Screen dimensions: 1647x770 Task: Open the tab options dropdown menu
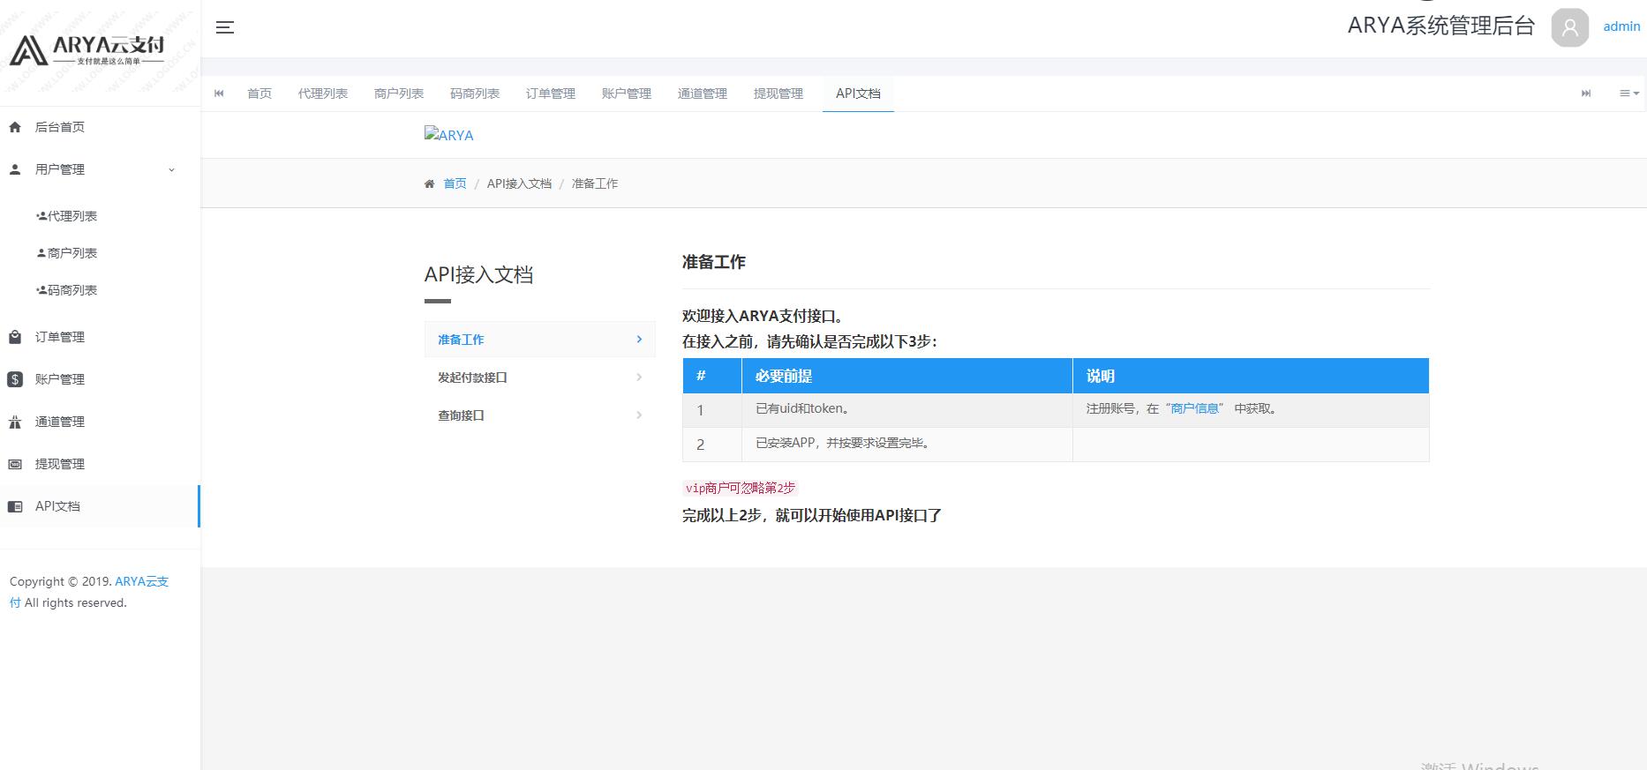[1628, 93]
